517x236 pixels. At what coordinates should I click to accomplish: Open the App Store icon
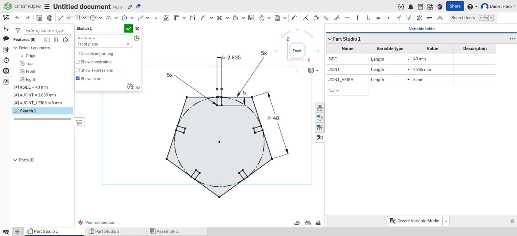pyautogui.click(x=430, y=6)
